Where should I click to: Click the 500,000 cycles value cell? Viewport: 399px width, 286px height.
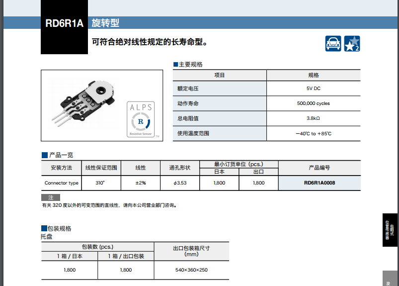(x=313, y=103)
